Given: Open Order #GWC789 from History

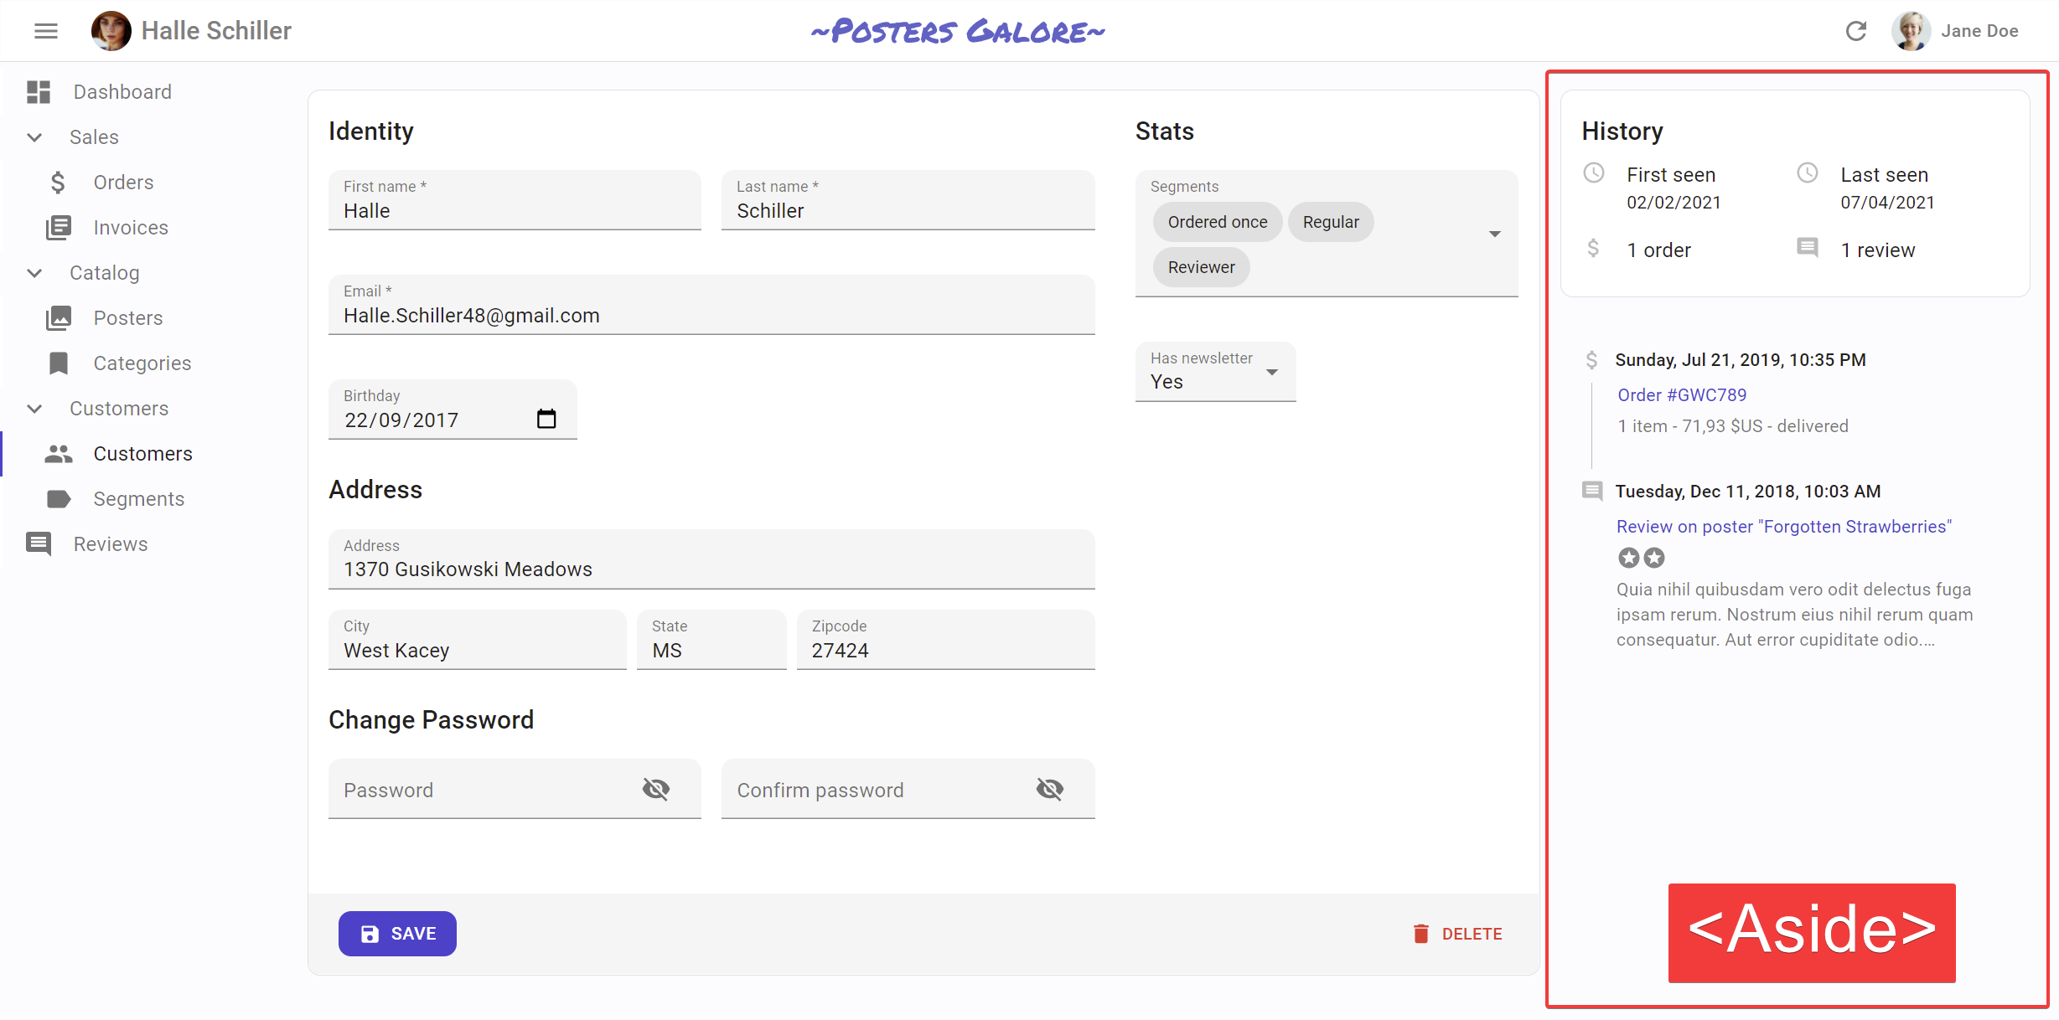Looking at the screenshot, I should coord(1682,394).
